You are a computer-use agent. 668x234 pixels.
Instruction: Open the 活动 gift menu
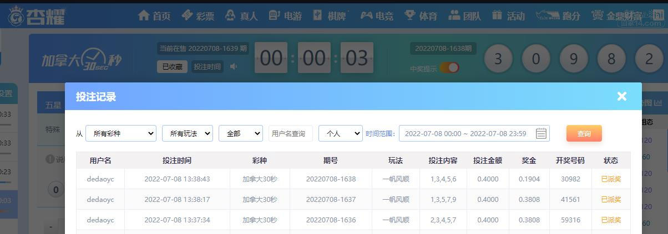[x=508, y=15]
